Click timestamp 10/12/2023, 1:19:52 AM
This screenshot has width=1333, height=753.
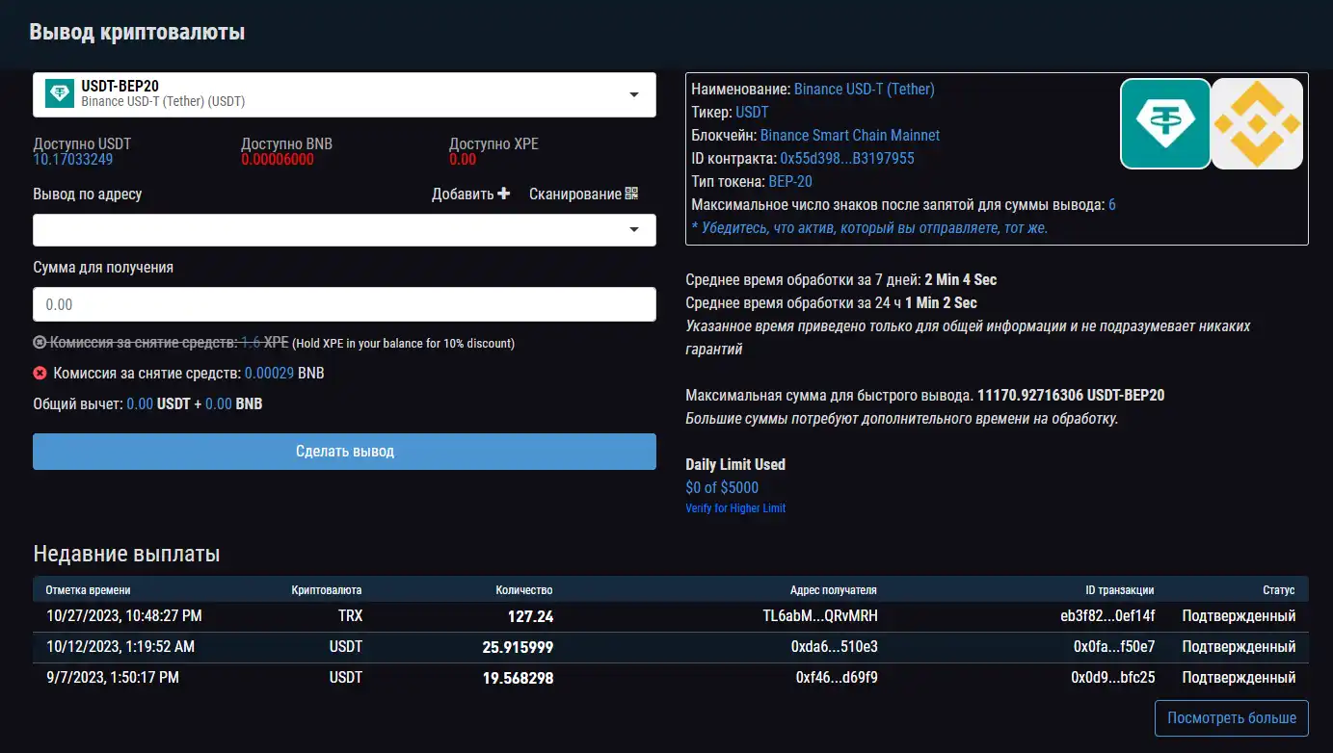120,646
